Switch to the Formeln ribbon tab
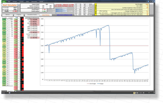The width and height of the screenshot is (163, 103). tap(22, 2)
